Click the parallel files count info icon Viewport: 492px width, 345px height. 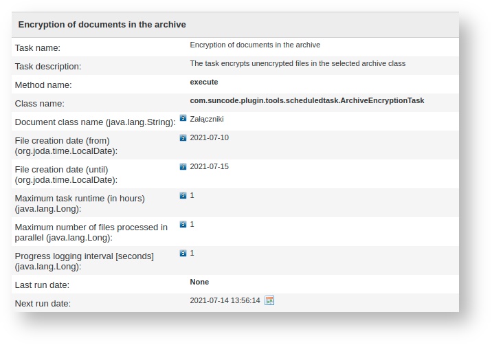(x=183, y=224)
